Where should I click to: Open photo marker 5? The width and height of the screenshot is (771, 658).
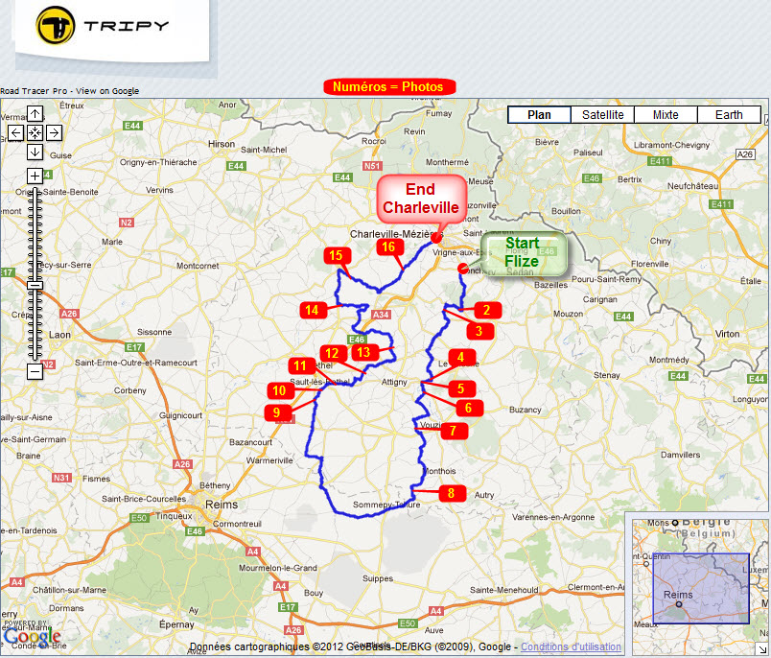point(461,388)
